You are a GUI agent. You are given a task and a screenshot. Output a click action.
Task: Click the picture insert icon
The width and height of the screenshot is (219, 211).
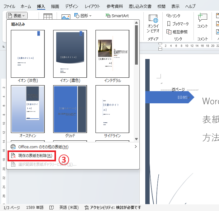(66, 17)
